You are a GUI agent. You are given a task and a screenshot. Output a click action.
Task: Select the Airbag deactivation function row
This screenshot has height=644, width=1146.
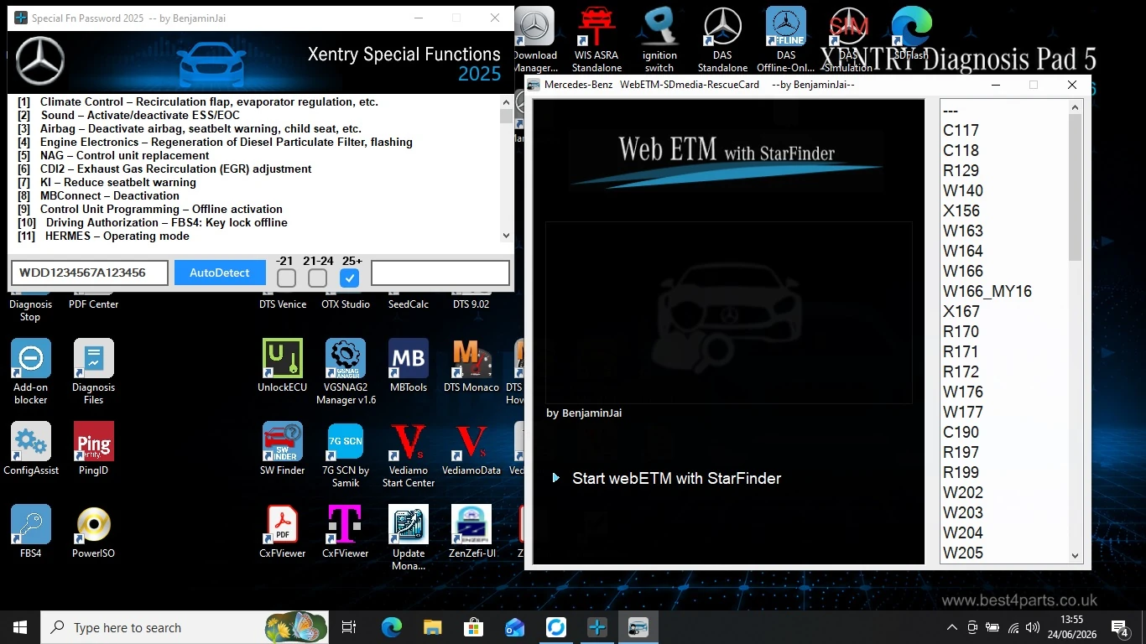pyautogui.click(x=190, y=128)
